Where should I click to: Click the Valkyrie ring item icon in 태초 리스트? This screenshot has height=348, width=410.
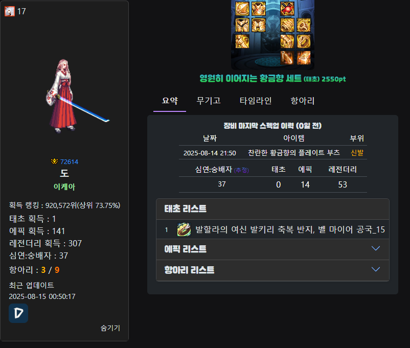click(184, 229)
